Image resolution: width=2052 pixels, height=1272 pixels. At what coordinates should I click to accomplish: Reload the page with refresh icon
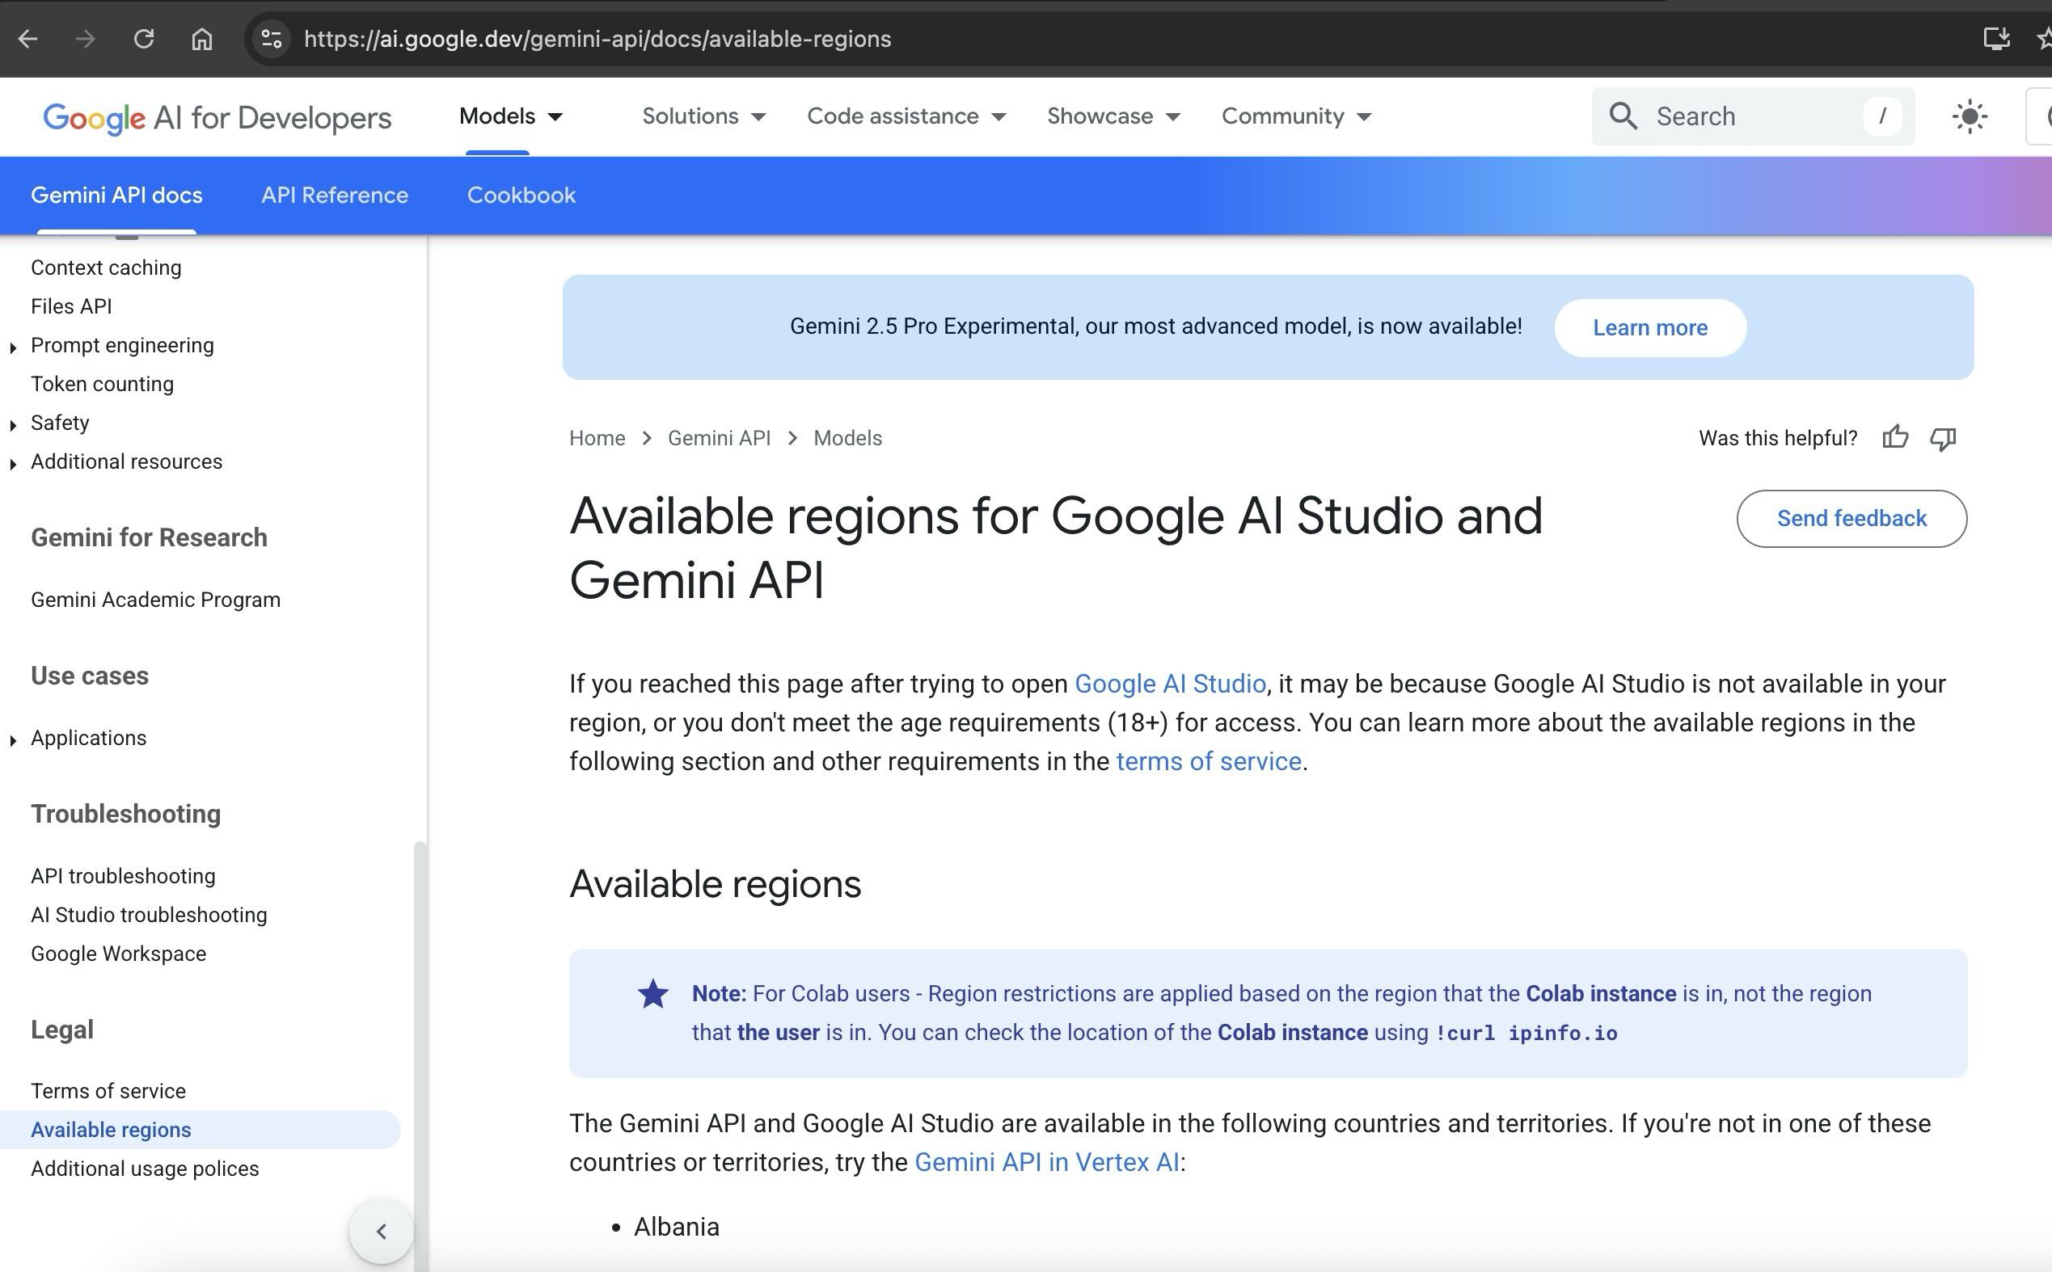pos(144,39)
